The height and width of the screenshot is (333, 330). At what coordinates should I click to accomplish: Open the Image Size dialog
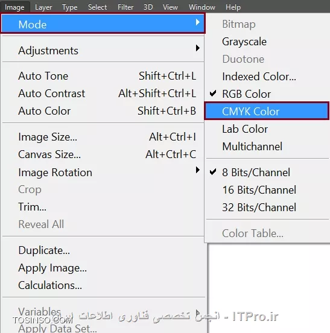tap(103, 137)
